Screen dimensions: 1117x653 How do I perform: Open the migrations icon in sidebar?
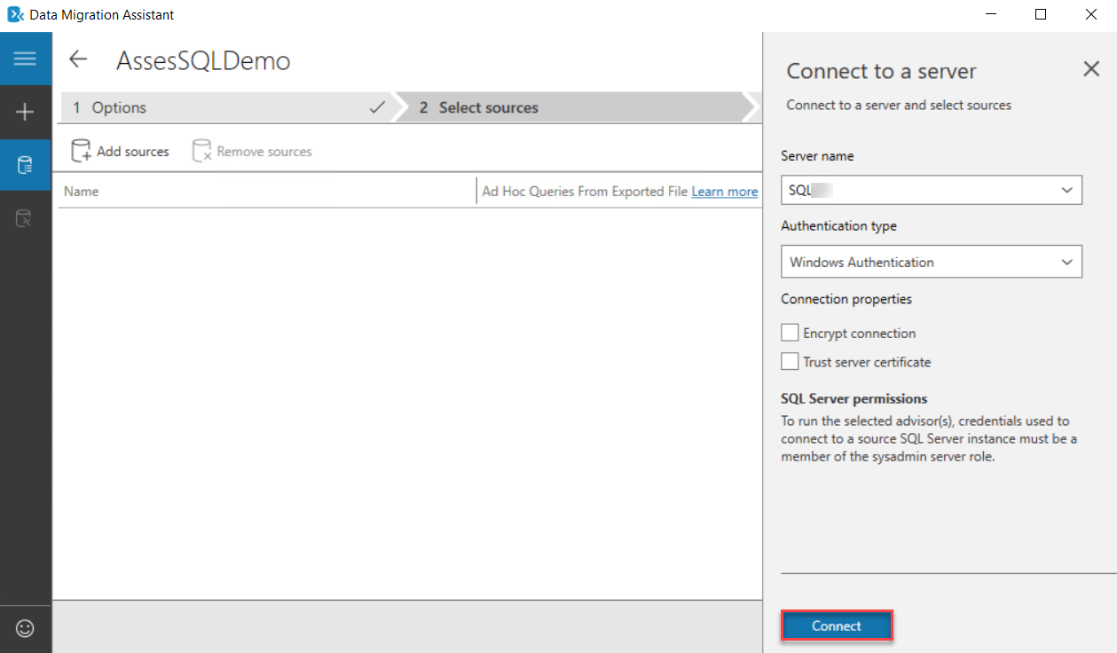pyautogui.click(x=25, y=218)
